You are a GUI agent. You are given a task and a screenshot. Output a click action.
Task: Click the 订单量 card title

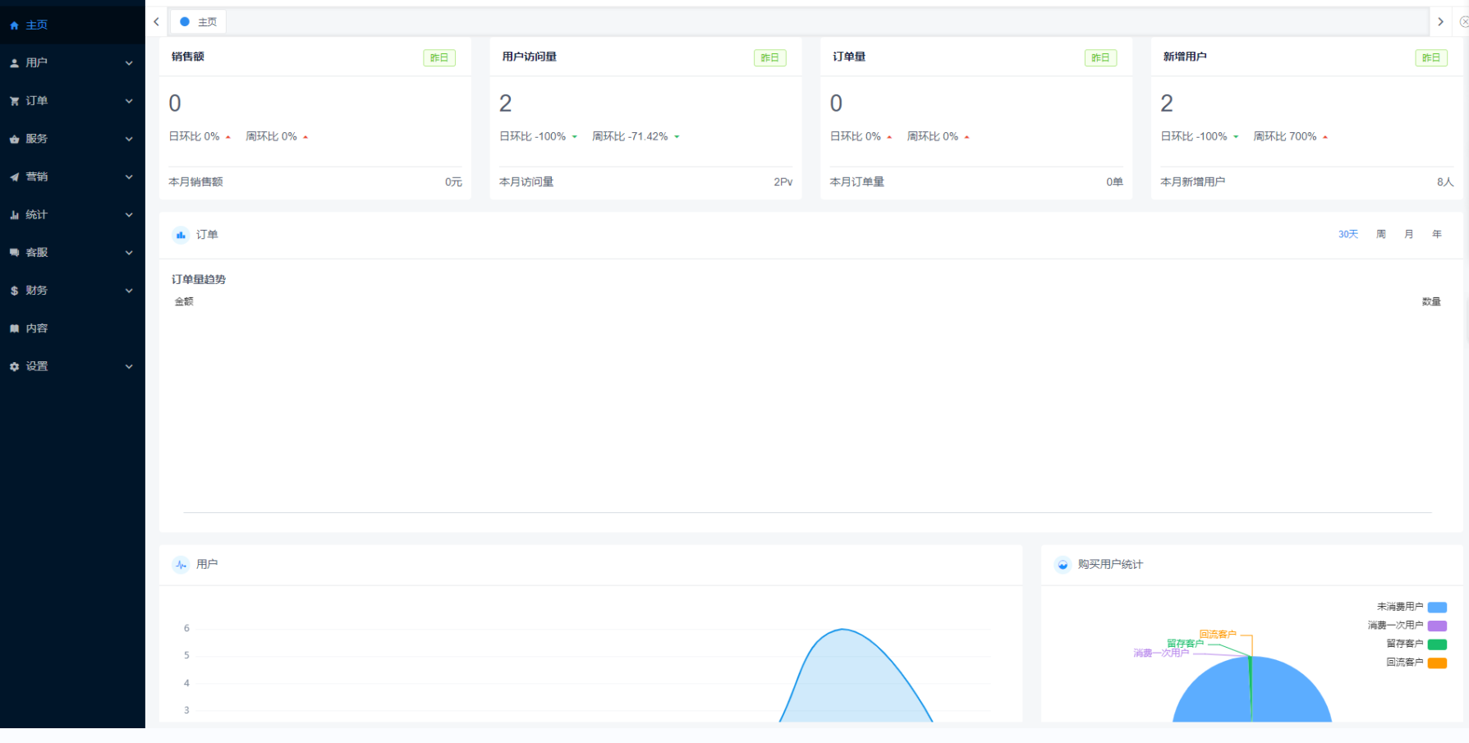(x=849, y=57)
